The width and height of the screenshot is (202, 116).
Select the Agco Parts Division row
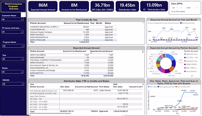click(x=86, y=96)
